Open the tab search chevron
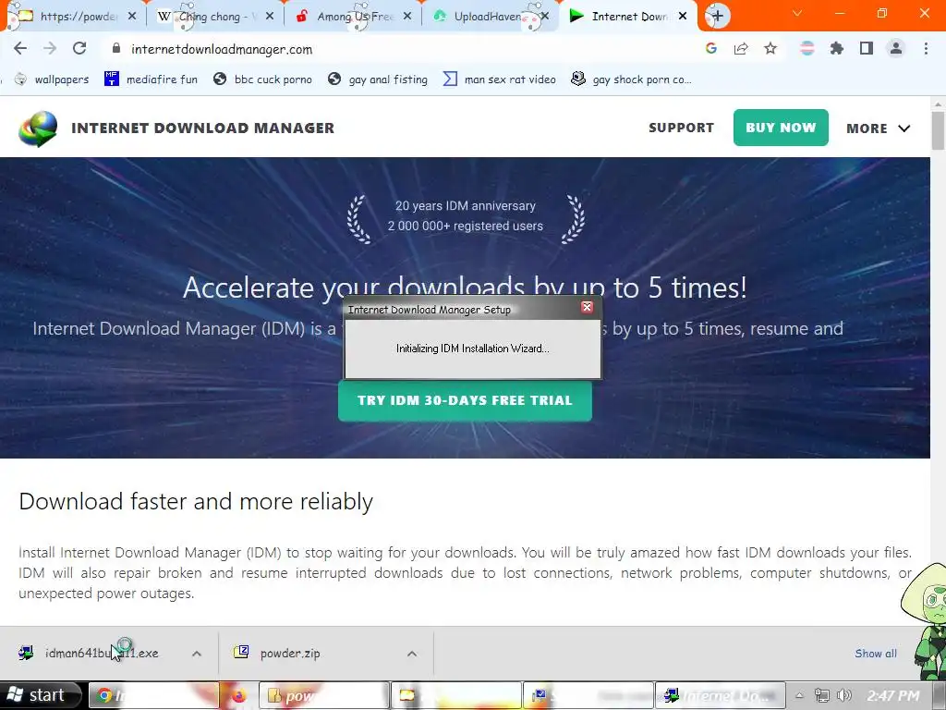Screen dimensions: 946x710 coord(797,13)
